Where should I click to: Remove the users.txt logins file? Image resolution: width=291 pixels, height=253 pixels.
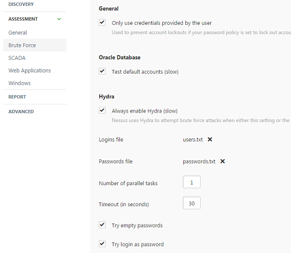210,139
